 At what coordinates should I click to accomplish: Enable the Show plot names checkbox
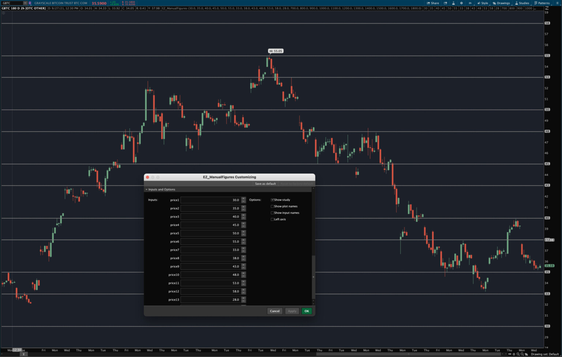273,206
